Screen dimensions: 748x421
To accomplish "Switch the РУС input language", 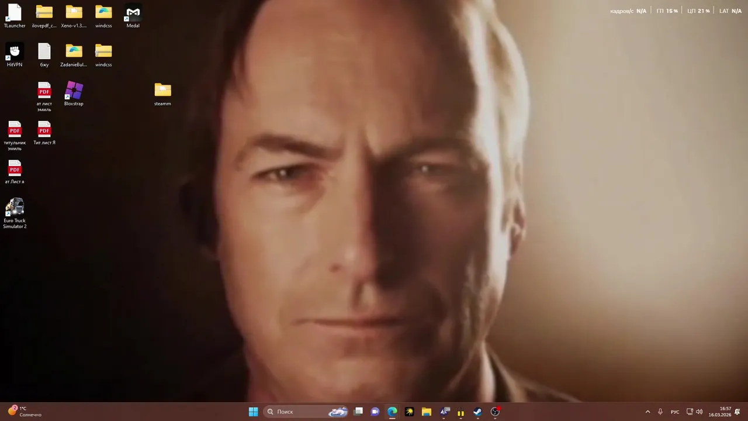I will (675, 412).
